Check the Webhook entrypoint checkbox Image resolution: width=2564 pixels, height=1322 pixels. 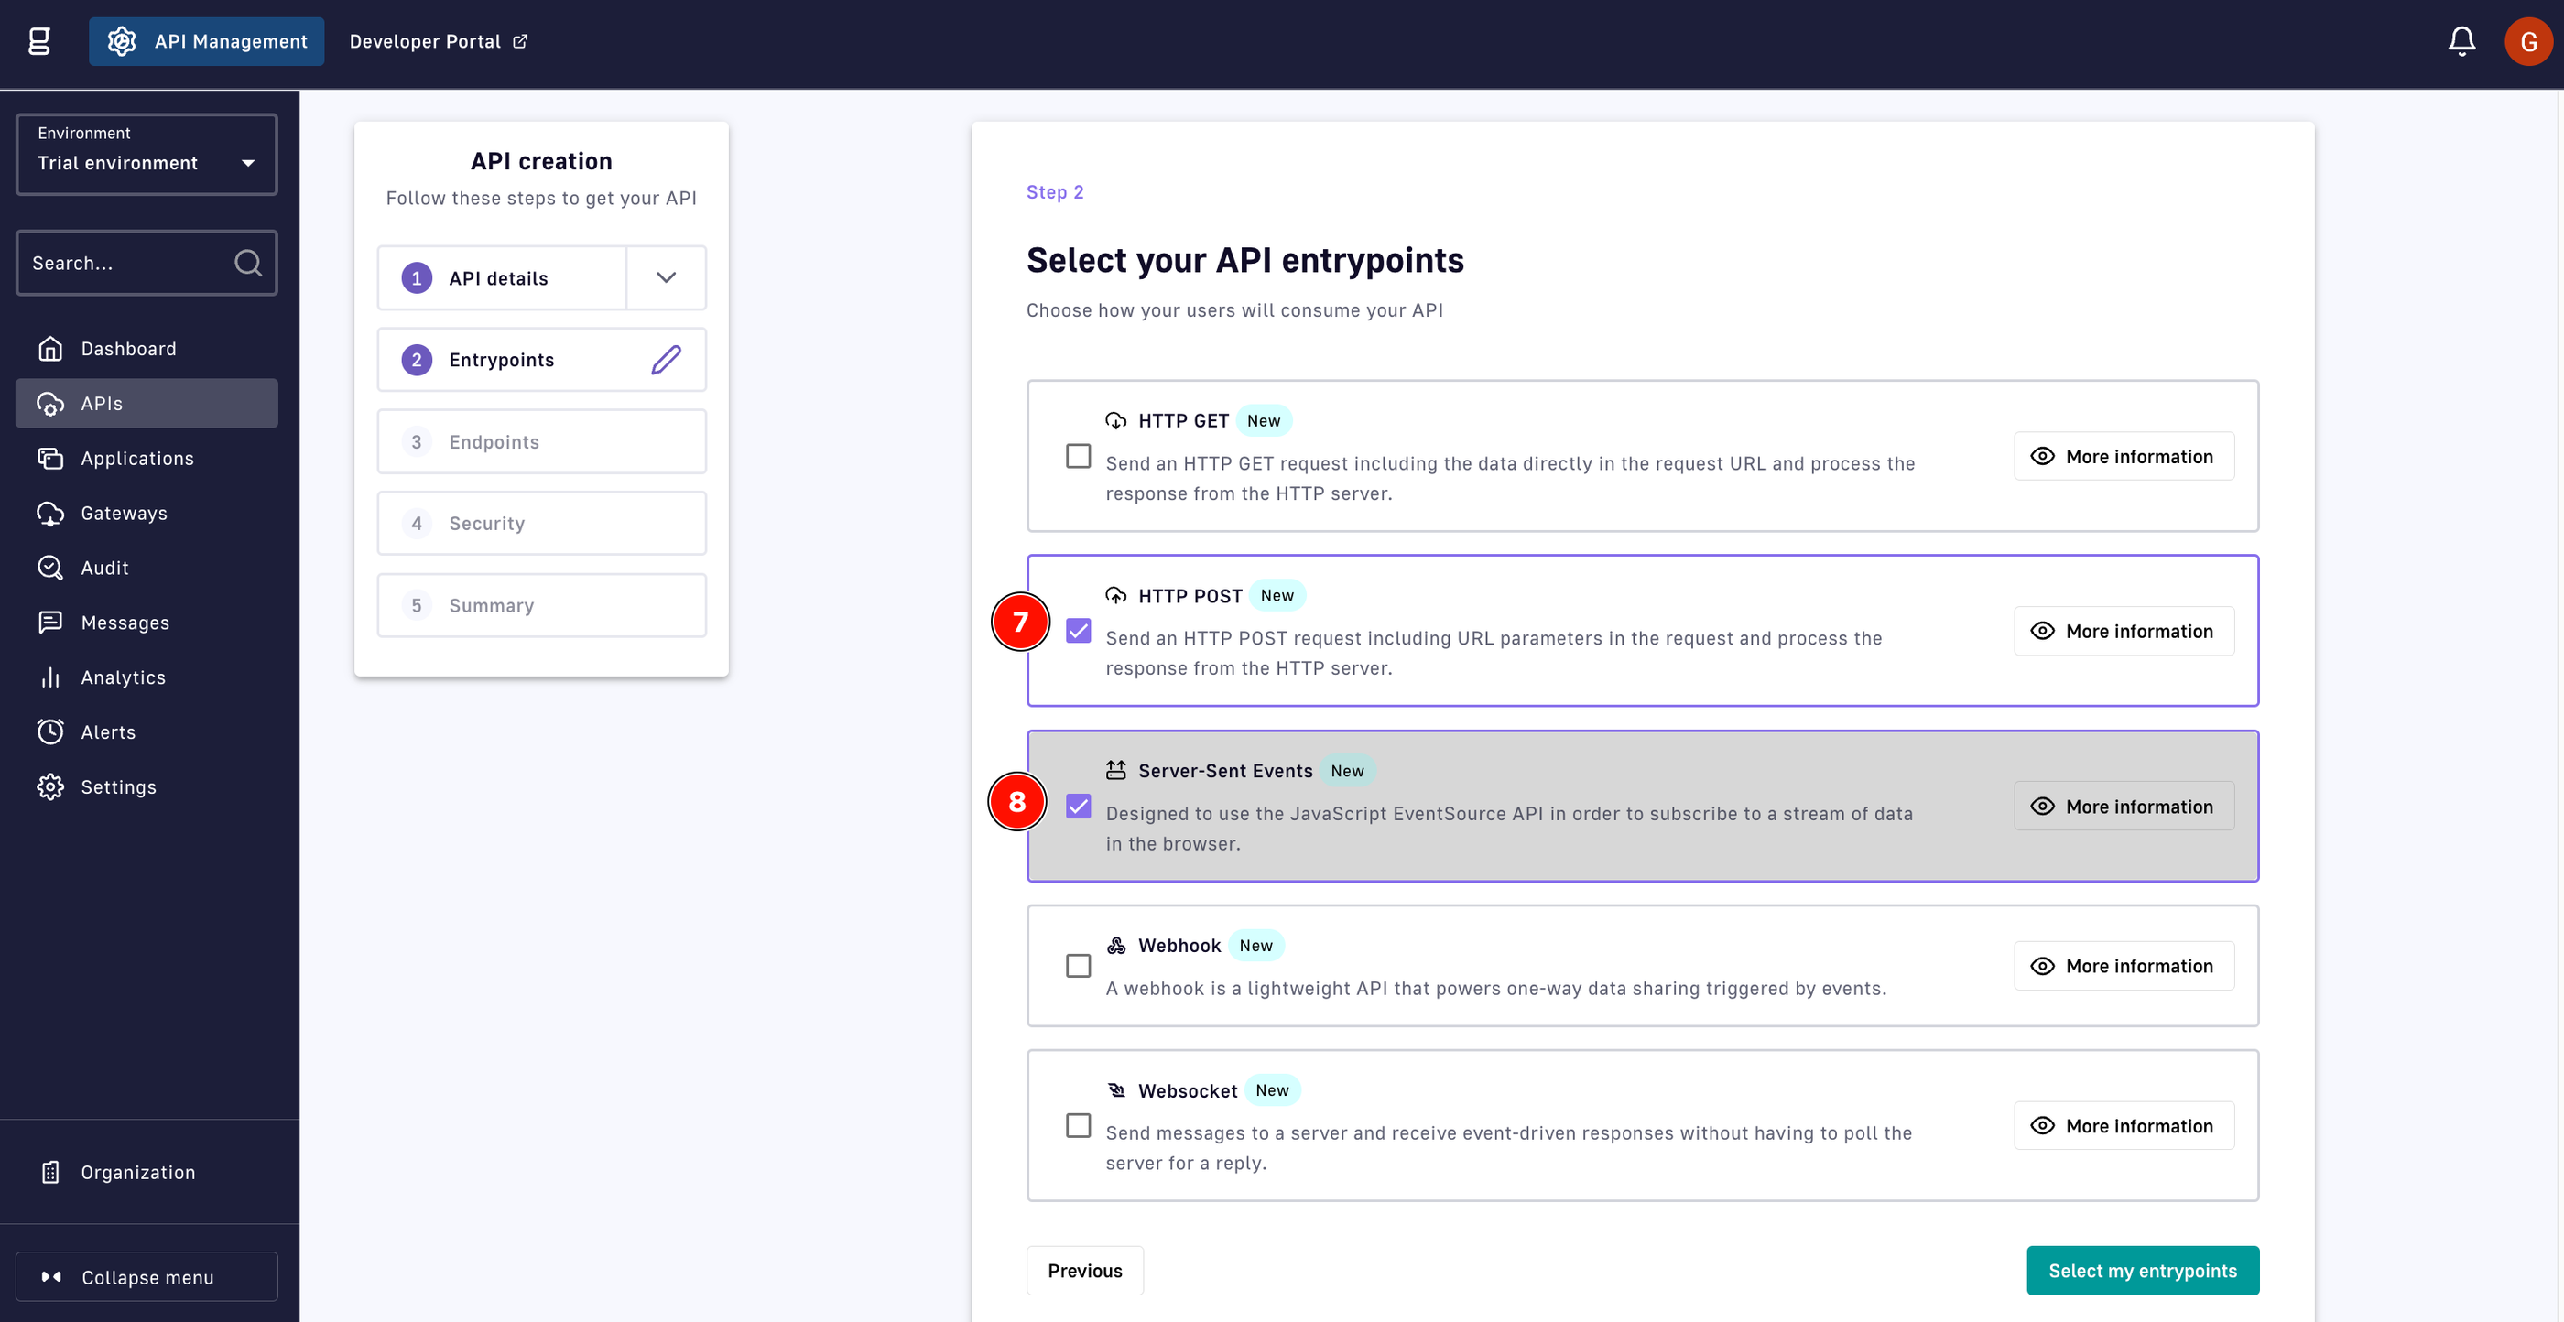1078,966
